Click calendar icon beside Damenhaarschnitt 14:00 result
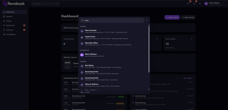This screenshot has width=228, height=110. 82,79
